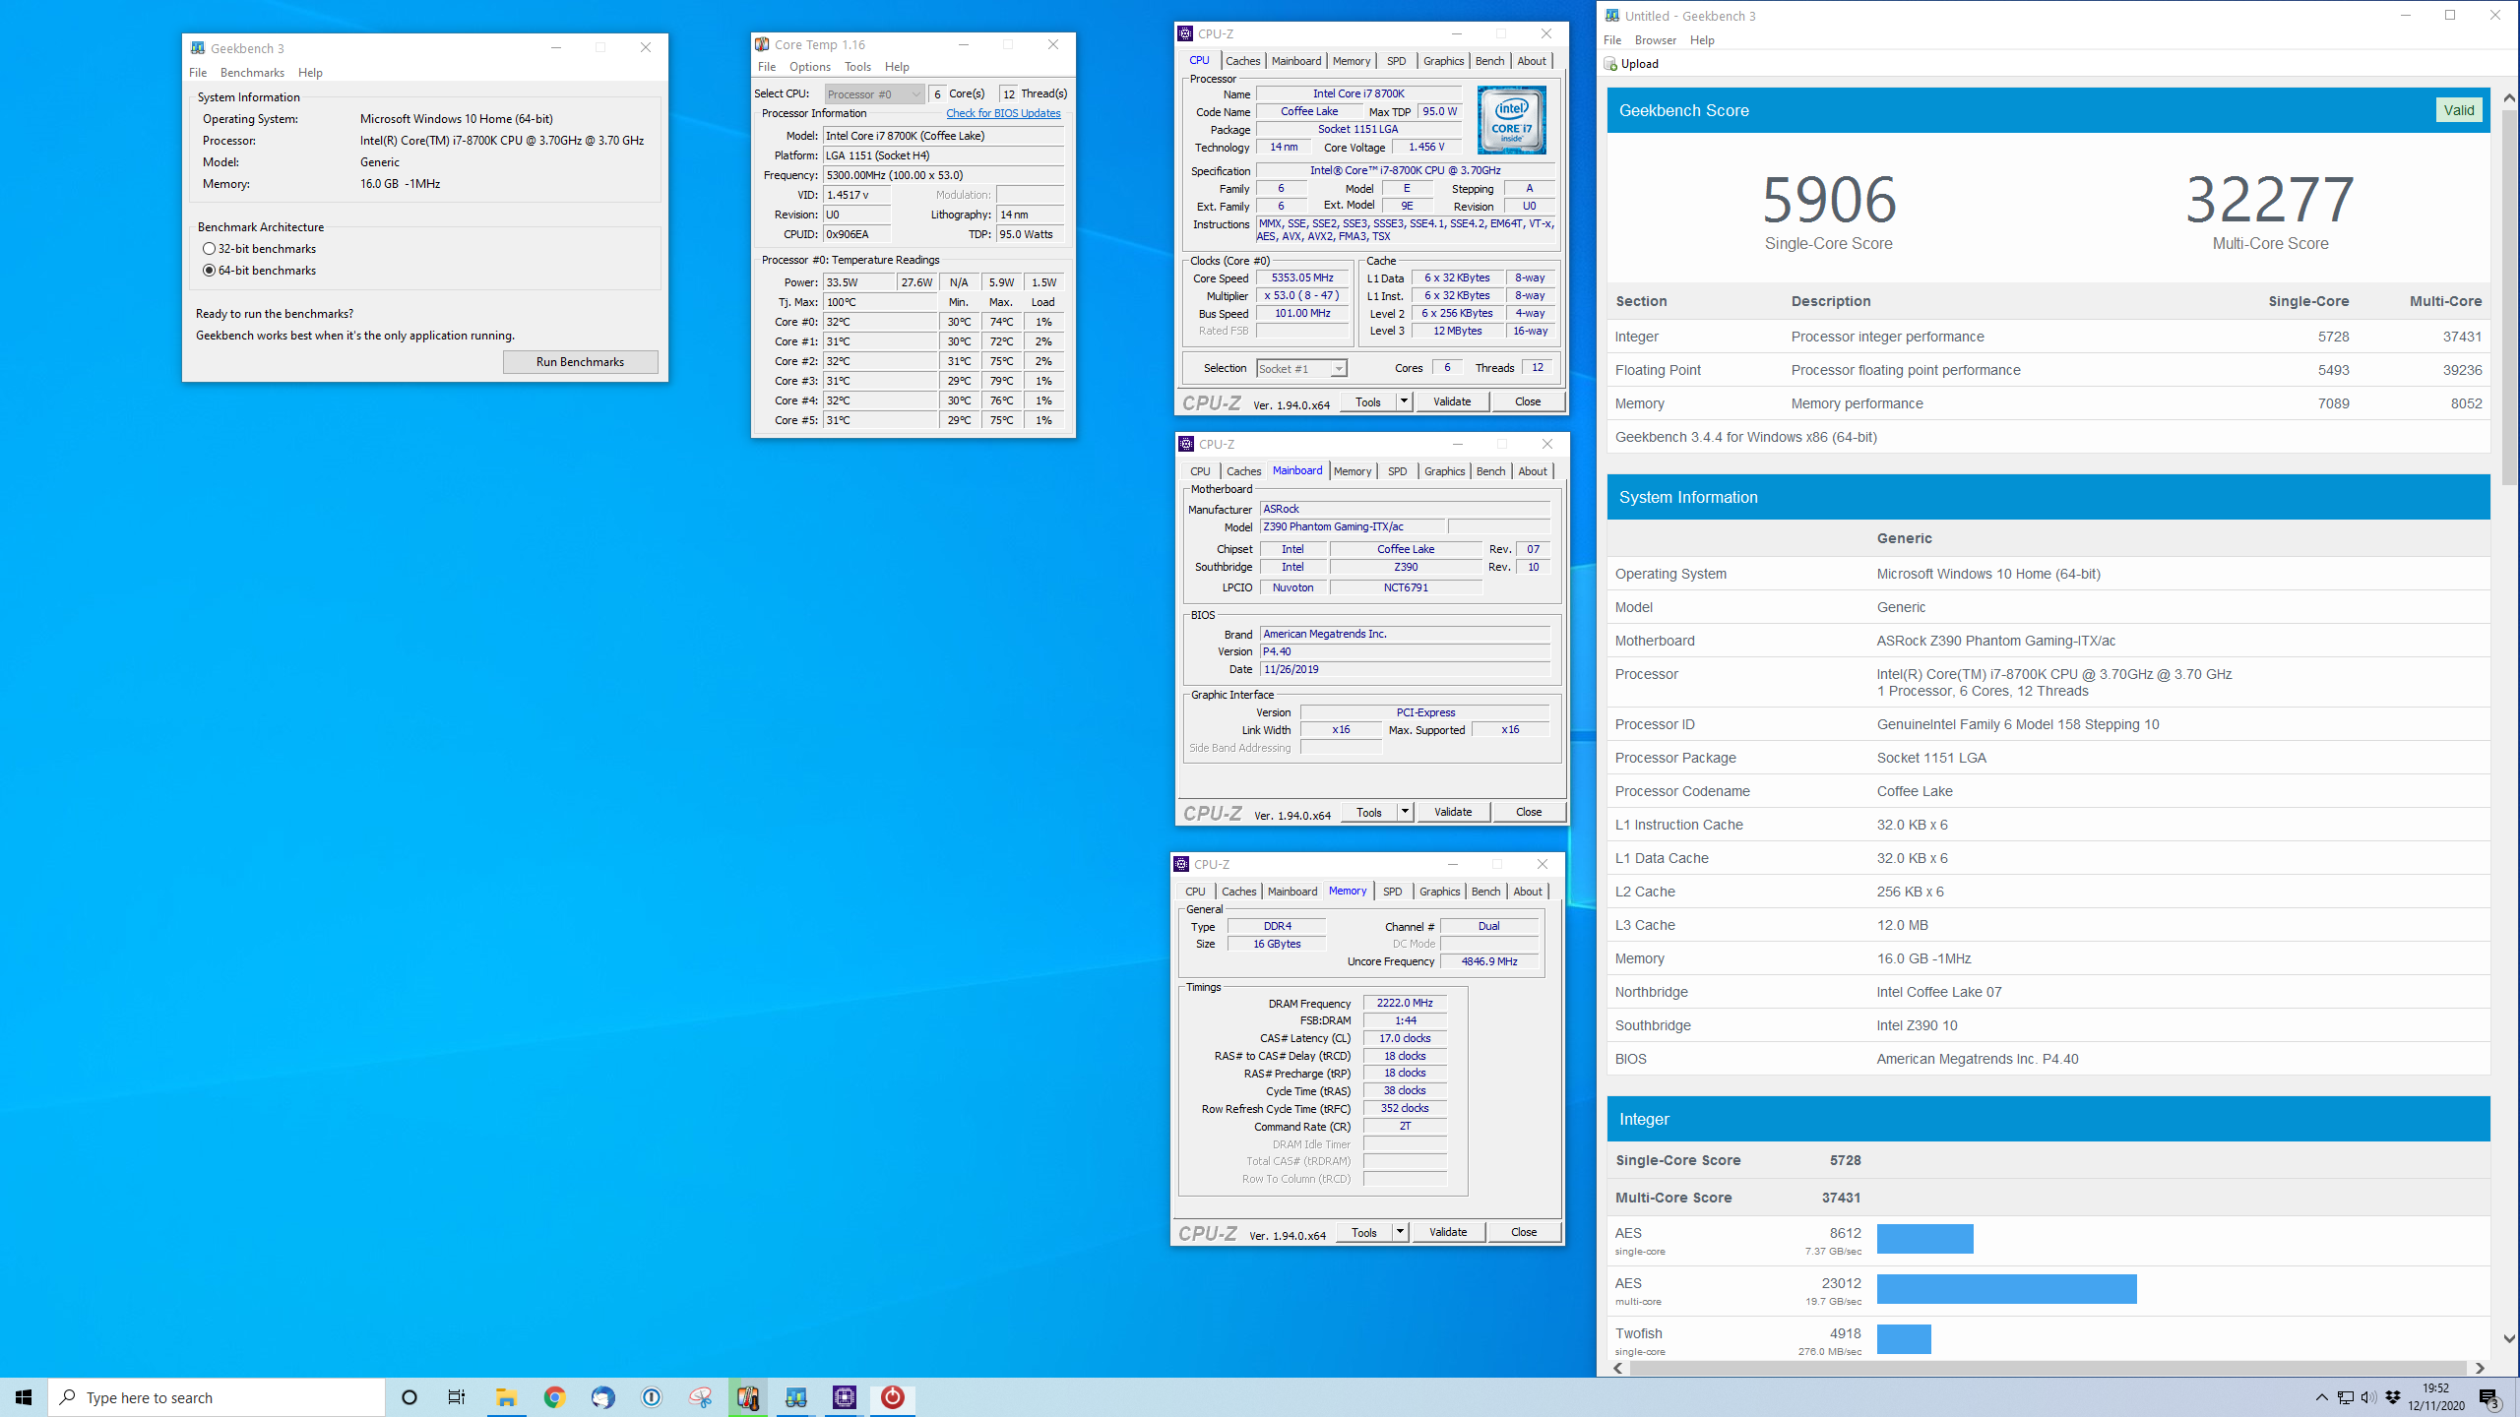Open Task View on the taskbar
This screenshot has width=2520, height=1417.
click(457, 1397)
